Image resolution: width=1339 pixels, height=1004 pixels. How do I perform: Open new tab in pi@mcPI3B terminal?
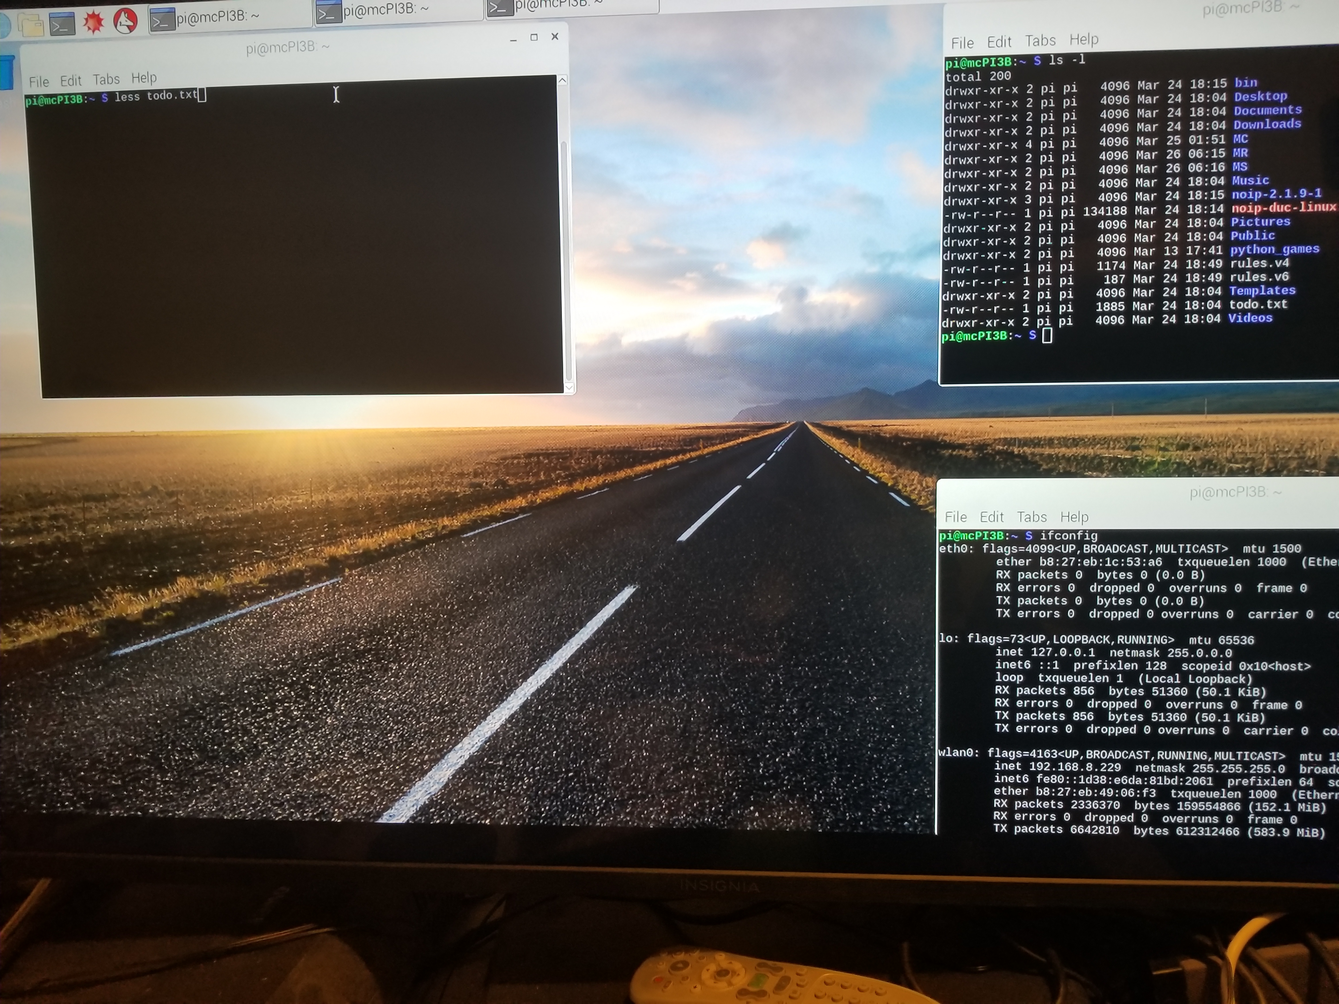[105, 79]
